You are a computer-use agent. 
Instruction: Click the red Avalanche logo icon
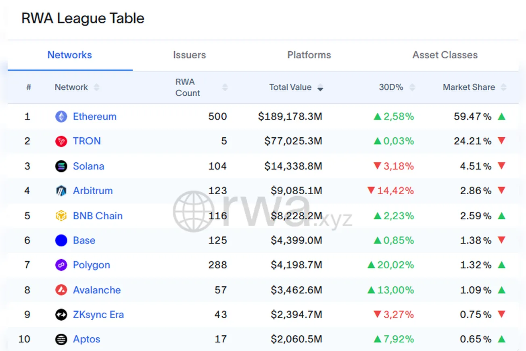click(61, 290)
